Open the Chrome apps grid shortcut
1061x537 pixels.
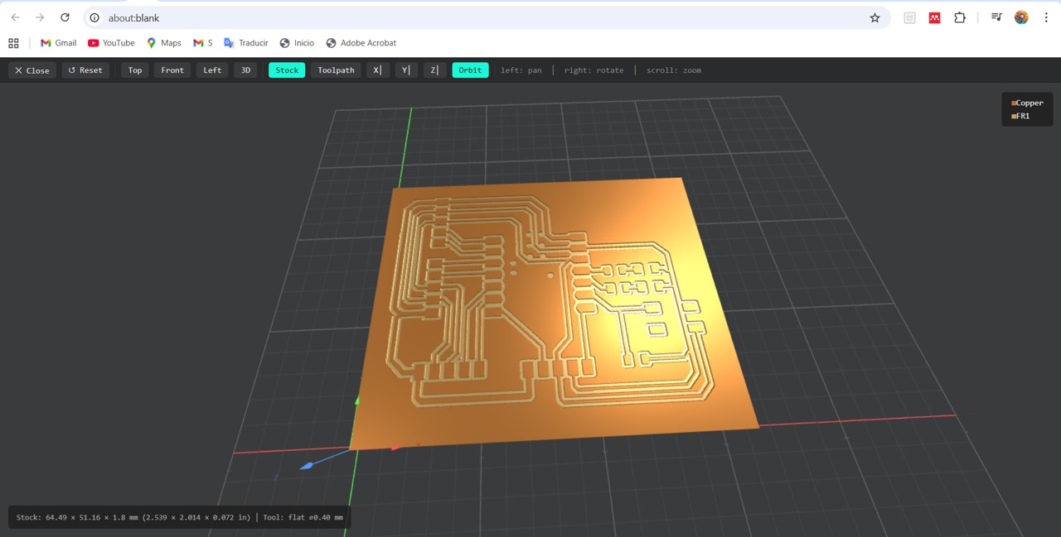13,43
